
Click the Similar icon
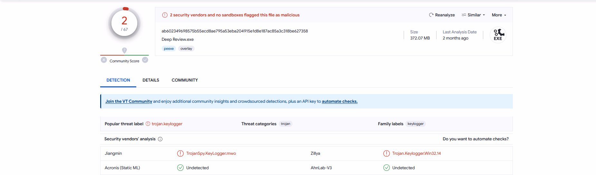pos(464,15)
